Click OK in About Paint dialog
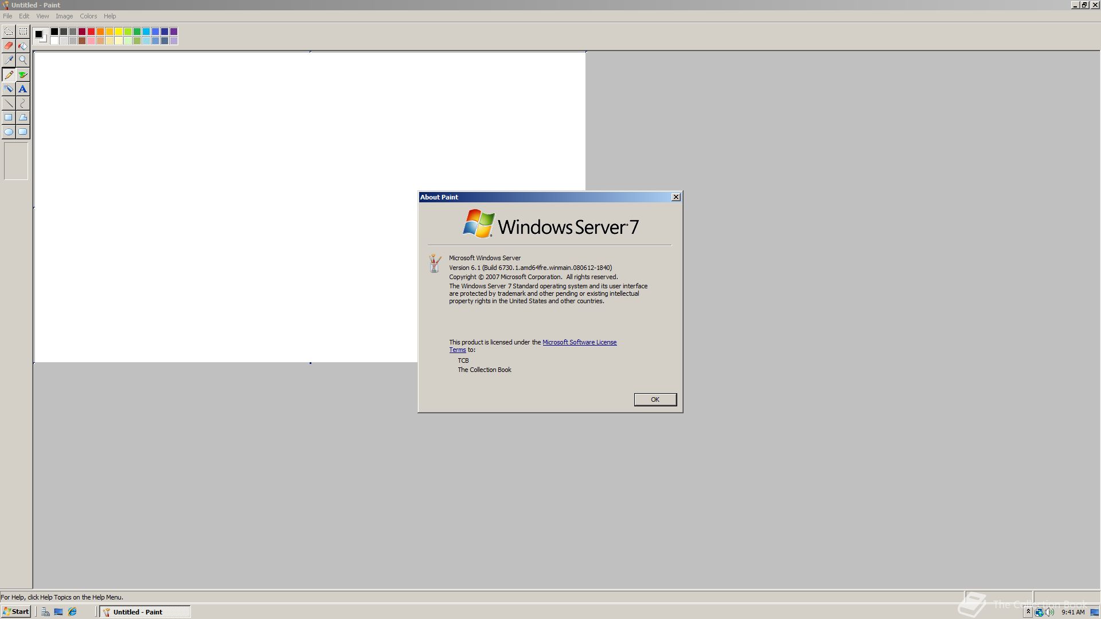The image size is (1101, 619). (x=655, y=399)
